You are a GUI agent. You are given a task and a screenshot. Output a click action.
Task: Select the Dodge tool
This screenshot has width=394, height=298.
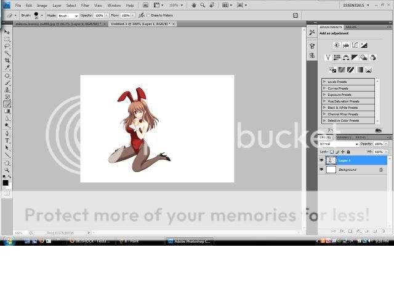pos(7,125)
